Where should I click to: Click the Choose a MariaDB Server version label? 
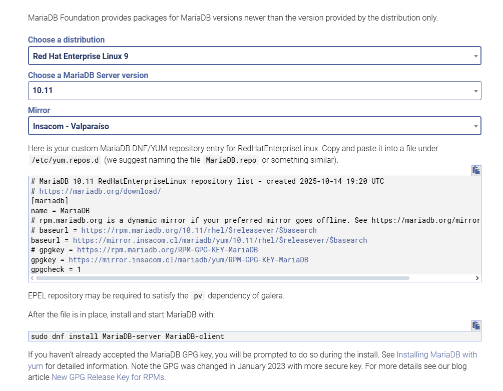tap(88, 75)
